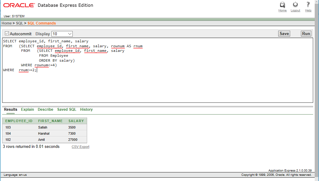
Task: Click the Home icon in the top toolbar
Action: click(x=282, y=5)
